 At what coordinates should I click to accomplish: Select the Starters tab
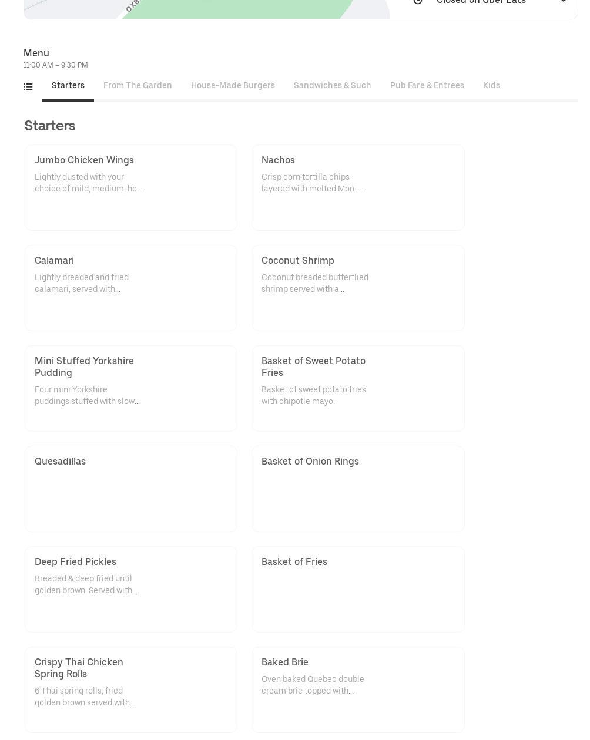click(x=68, y=86)
